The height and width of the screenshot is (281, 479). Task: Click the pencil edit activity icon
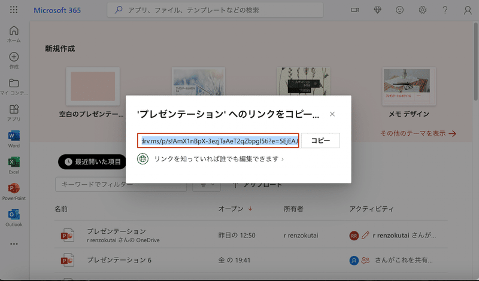[x=365, y=235]
